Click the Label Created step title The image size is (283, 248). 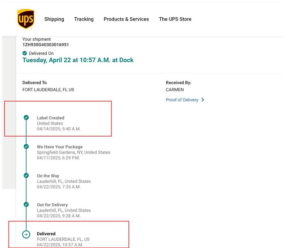51,118
